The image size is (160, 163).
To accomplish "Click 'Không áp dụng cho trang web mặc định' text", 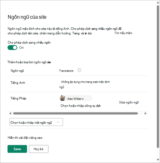I will [x=86, y=82].
